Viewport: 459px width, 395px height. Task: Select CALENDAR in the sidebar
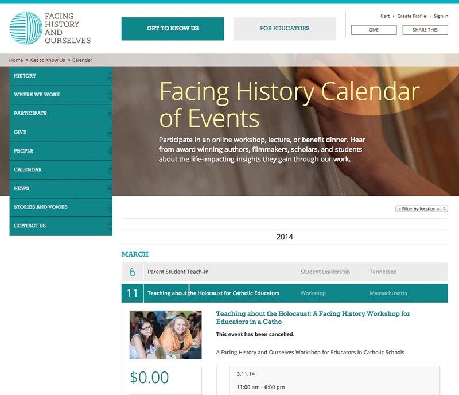point(27,169)
